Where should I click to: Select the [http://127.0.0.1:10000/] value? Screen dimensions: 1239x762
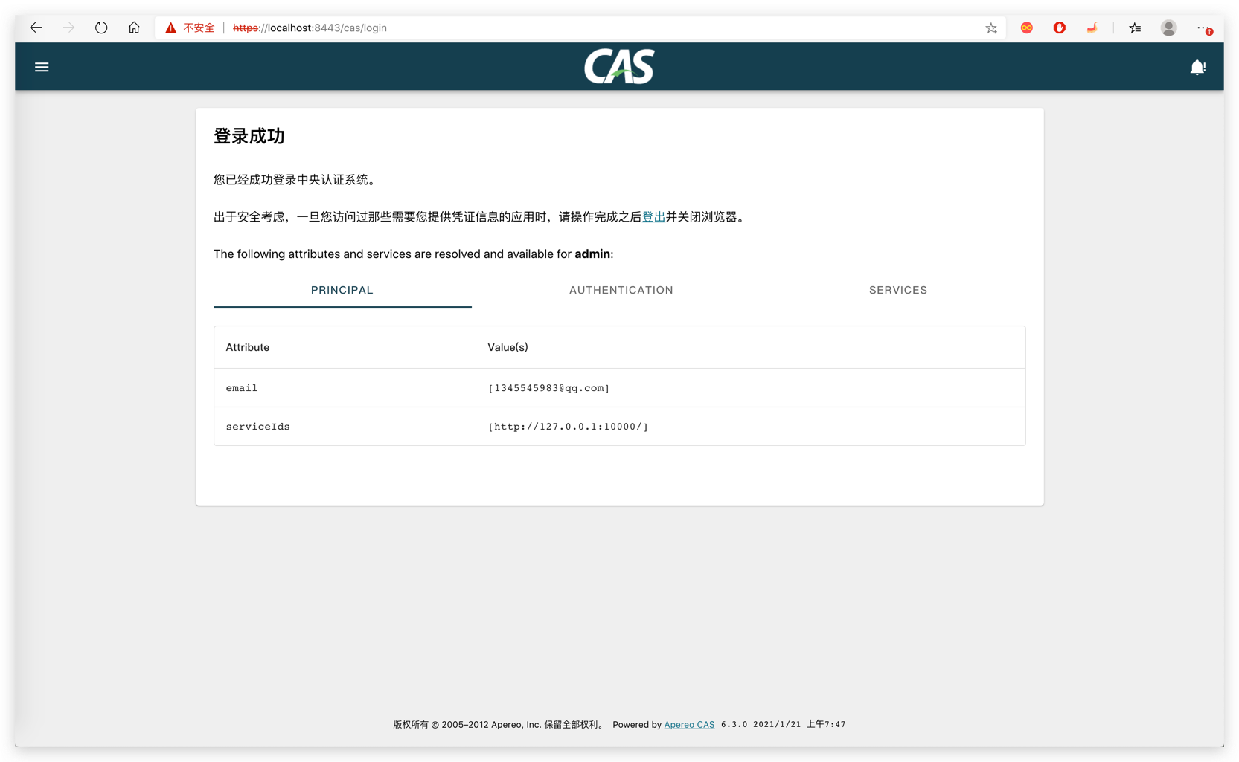[x=568, y=427]
